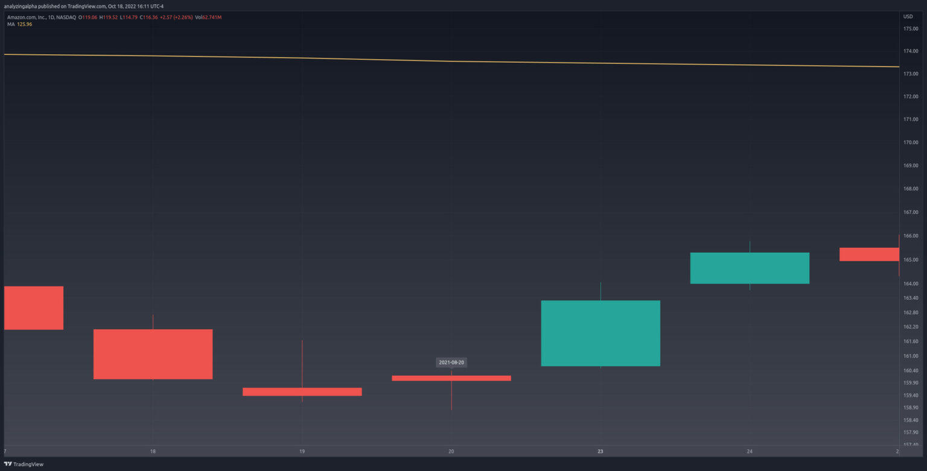Viewport: 927px width, 471px height.
Task: Click the partial red candle at the right edge
Action: (869, 254)
